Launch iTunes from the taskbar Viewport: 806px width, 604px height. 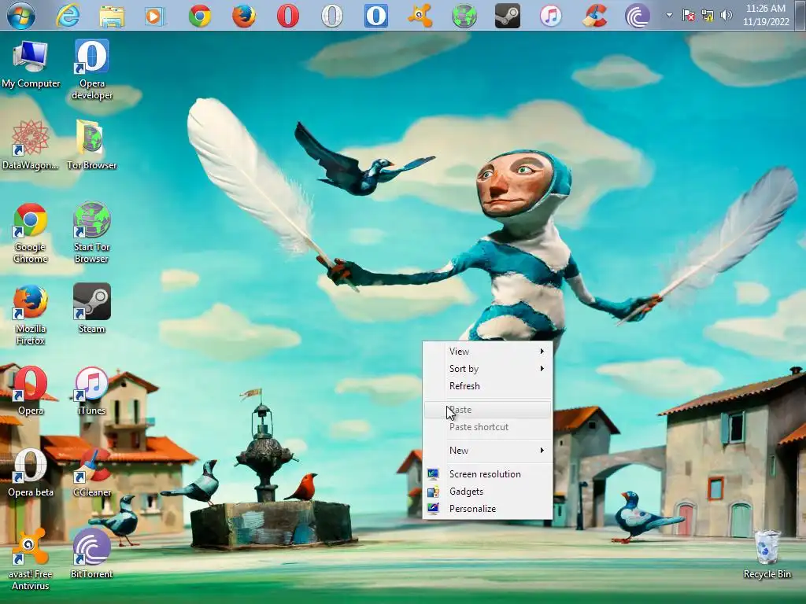tap(550, 16)
